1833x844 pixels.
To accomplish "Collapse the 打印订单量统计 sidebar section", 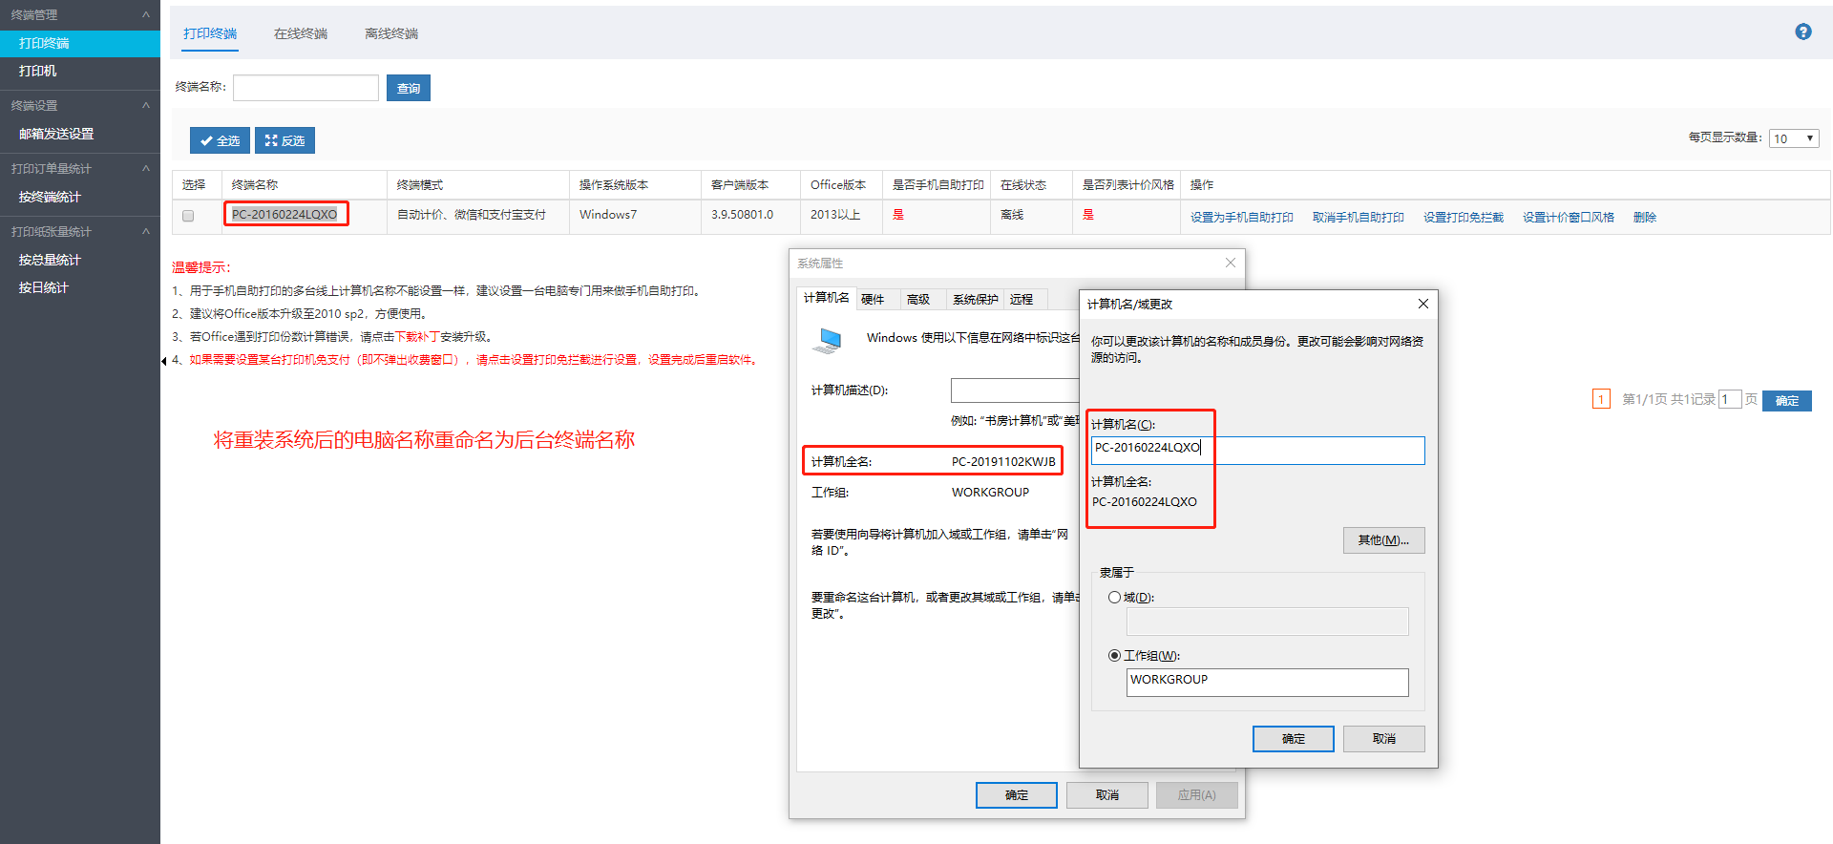I will 145,168.
